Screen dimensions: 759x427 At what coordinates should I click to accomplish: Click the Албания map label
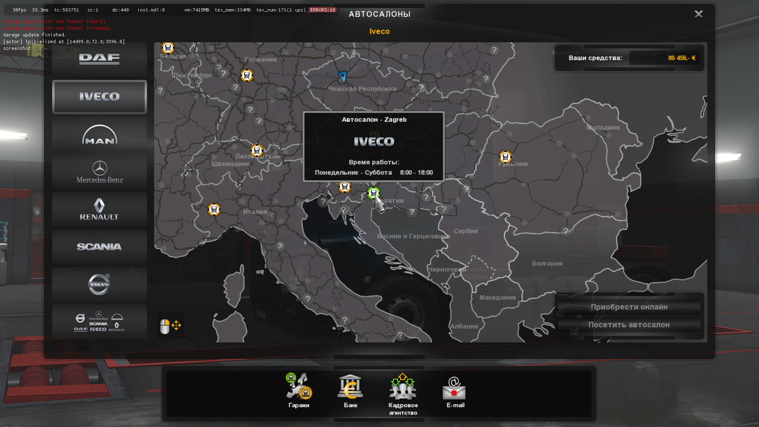pos(464,326)
